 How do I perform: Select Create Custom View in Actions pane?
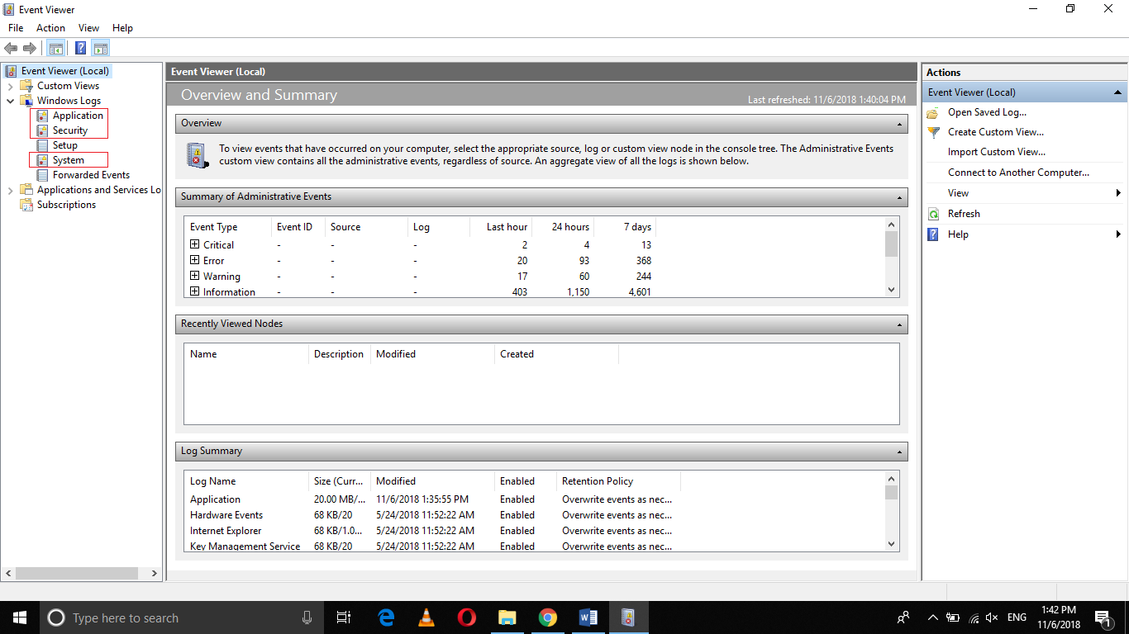tap(995, 131)
